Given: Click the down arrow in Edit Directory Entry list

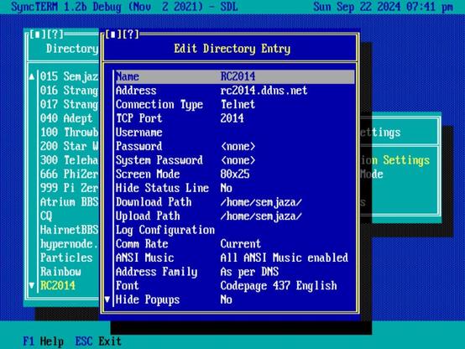Looking at the screenshot, I should click(x=107, y=300).
